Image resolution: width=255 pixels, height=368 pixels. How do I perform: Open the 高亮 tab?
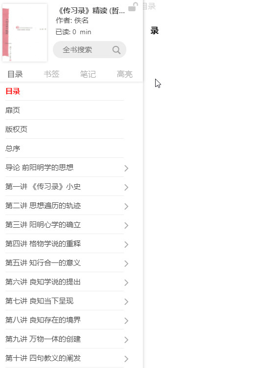pos(124,74)
